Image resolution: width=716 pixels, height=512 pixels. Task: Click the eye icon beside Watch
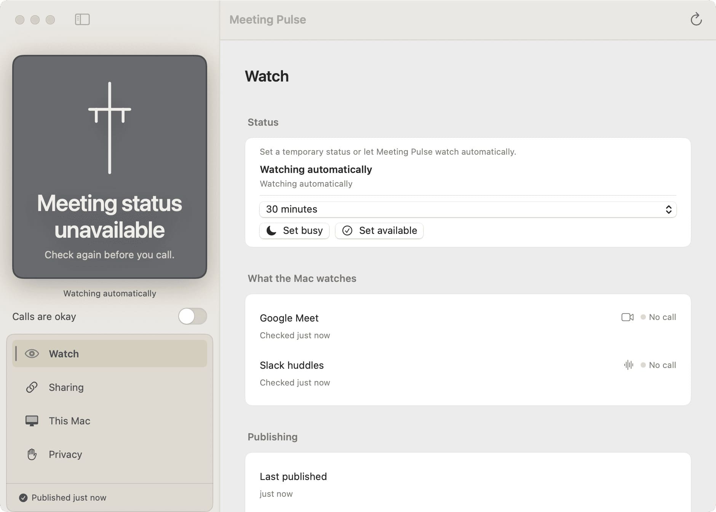click(32, 354)
